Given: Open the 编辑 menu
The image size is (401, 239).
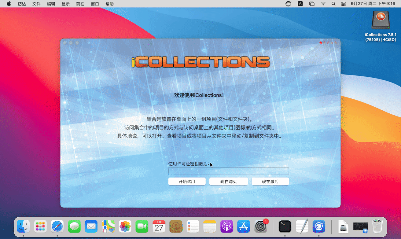Looking at the screenshot, I should click(51, 4).
